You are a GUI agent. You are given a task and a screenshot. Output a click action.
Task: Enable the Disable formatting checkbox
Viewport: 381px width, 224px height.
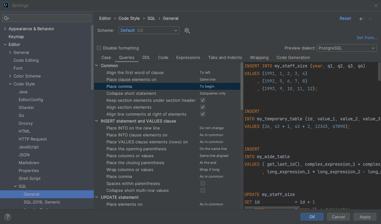click(99, 48)
